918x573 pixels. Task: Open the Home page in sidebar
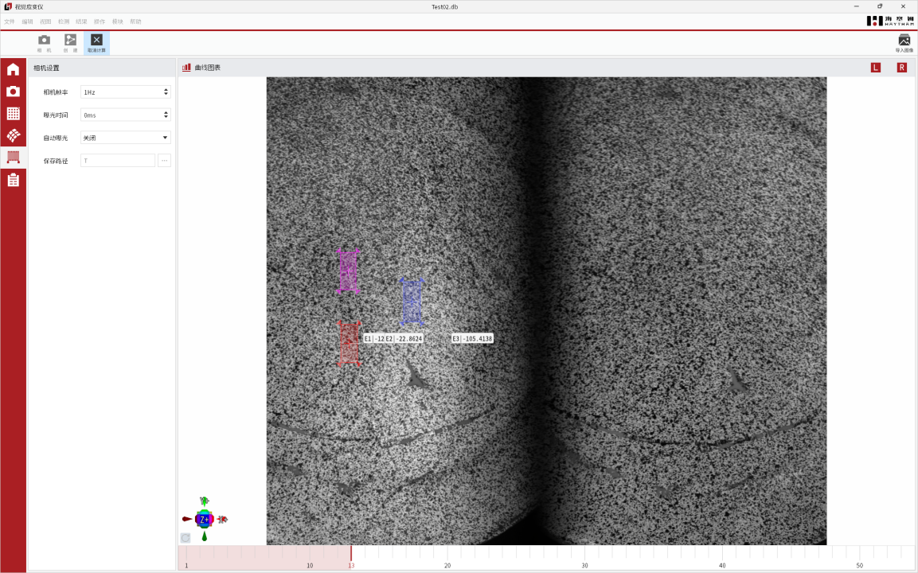(x=13, y=69)
